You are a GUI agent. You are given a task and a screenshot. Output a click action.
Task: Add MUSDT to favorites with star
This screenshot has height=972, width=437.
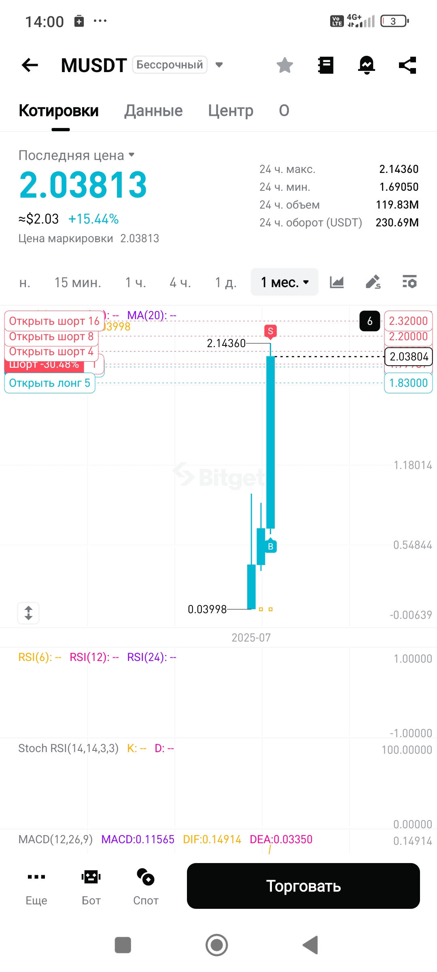(x=285, y=65)
